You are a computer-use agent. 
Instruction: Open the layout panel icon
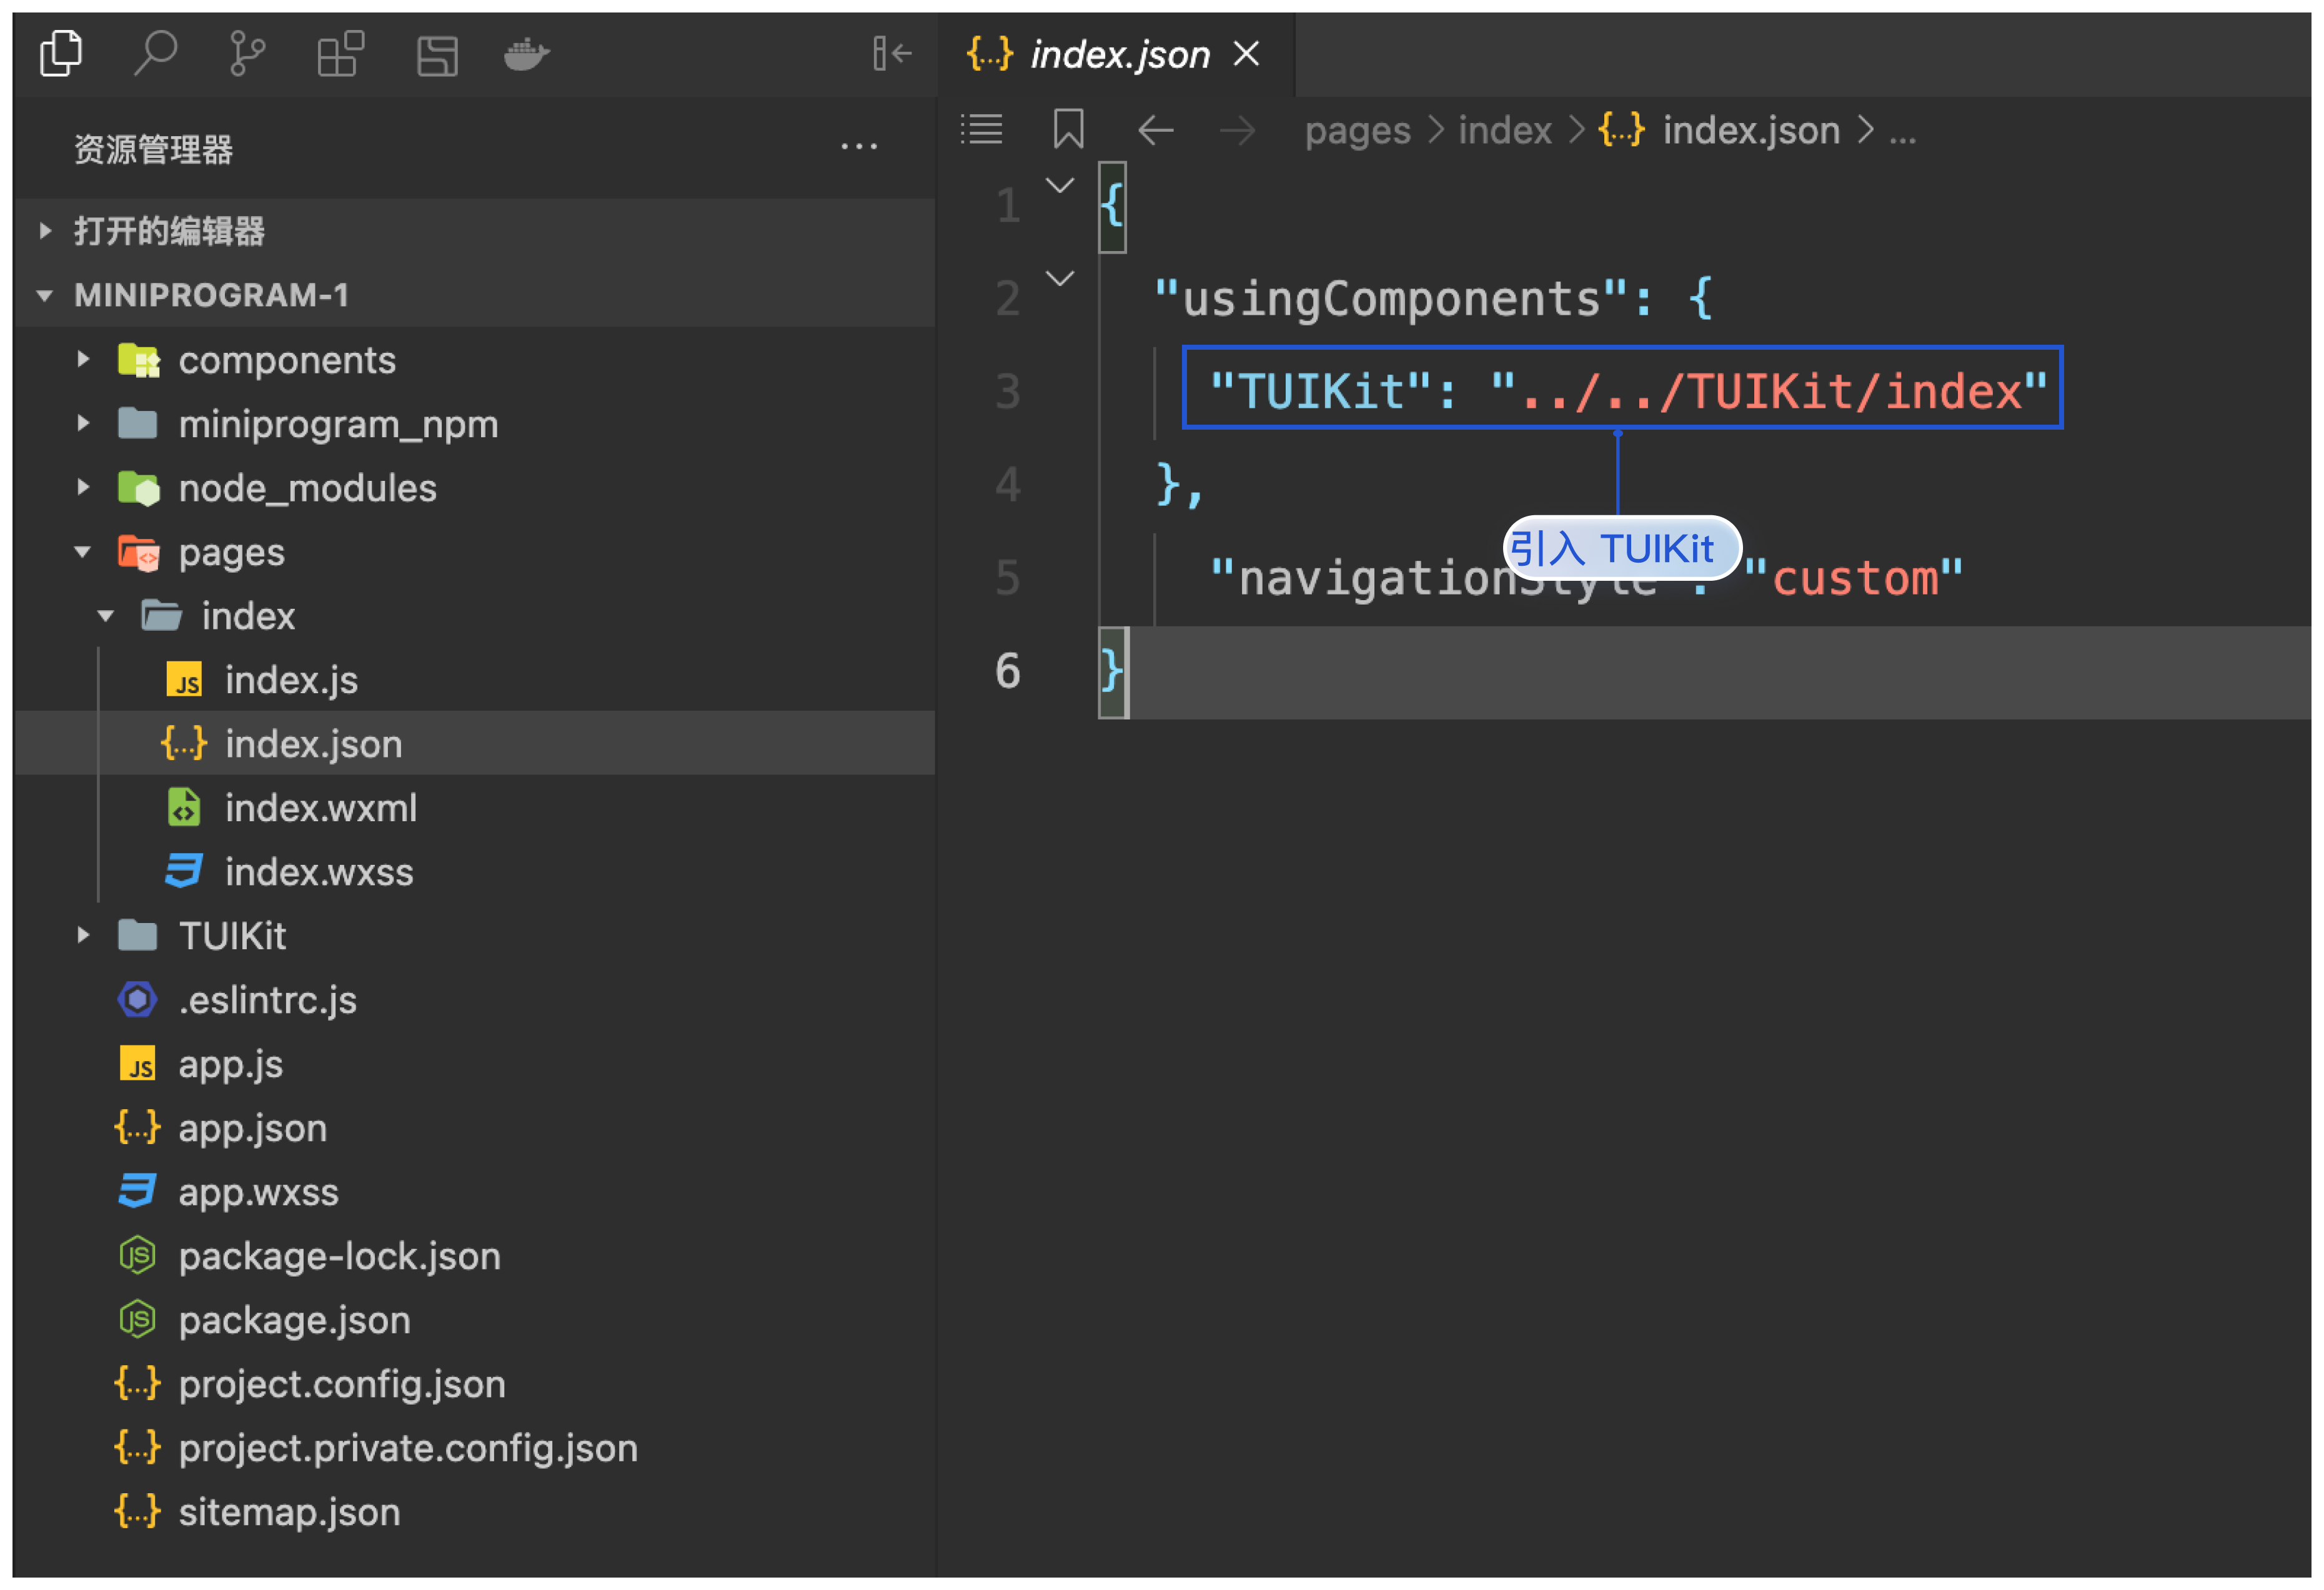pyautogui.click(x=437, y=55)
